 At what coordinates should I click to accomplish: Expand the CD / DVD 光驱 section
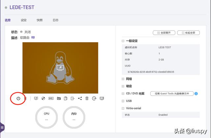pyautogui.click(x=123, y=94)
